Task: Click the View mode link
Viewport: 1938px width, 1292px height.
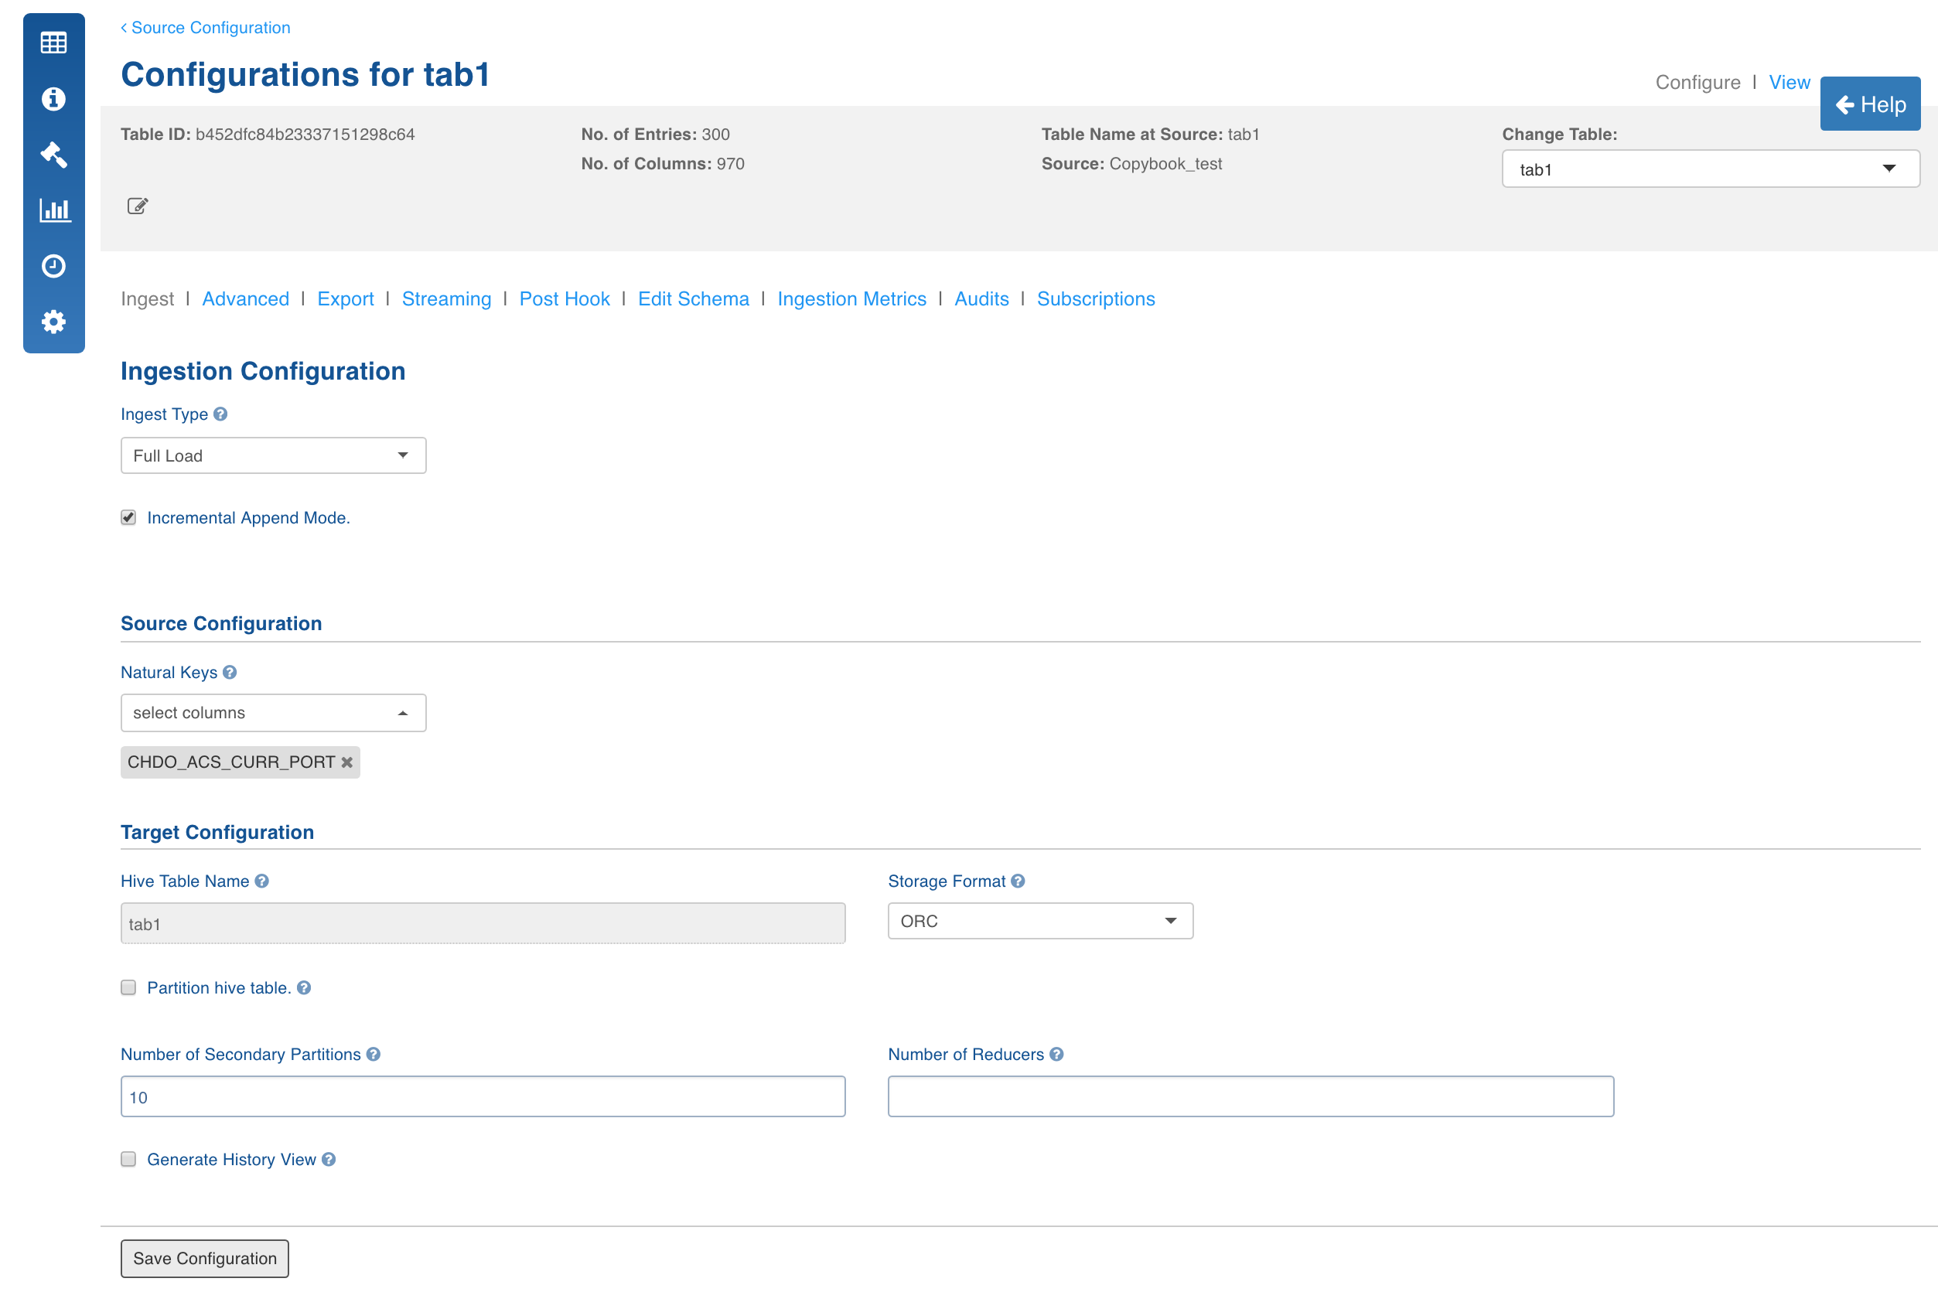Action: click(x=1790, y=83)
